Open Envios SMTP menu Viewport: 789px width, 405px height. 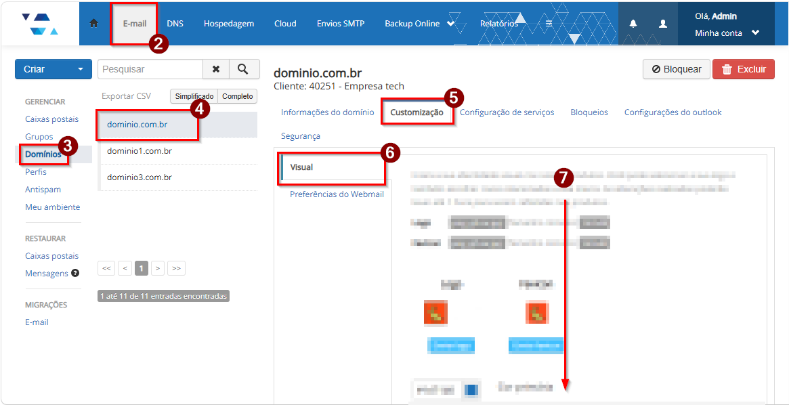point(341,24)
